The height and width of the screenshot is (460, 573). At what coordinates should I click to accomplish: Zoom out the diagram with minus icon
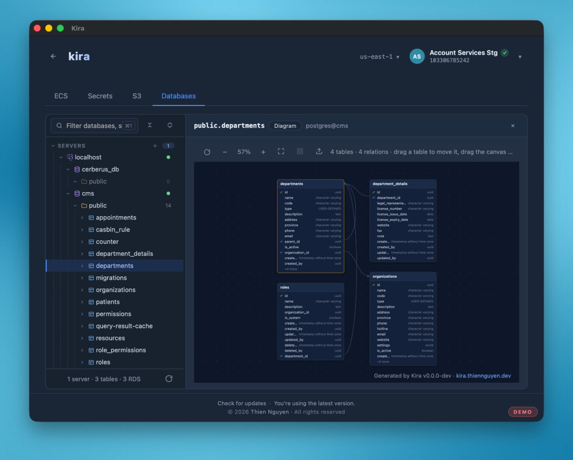(x=225, y=152)
